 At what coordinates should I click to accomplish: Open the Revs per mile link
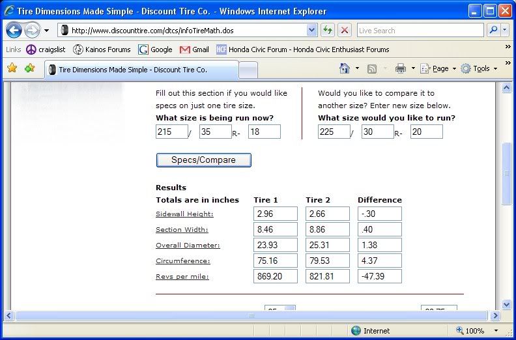pos(182,276)
